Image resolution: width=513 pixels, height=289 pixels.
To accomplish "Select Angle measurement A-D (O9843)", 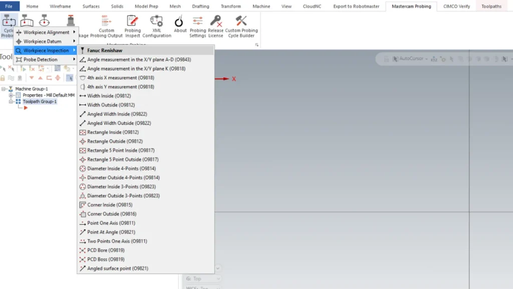I will click(146, 59).
